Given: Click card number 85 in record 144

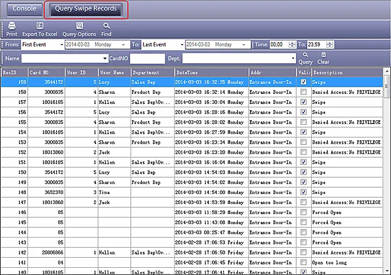Looking at the screenshot, I should (x=60, y=233).
